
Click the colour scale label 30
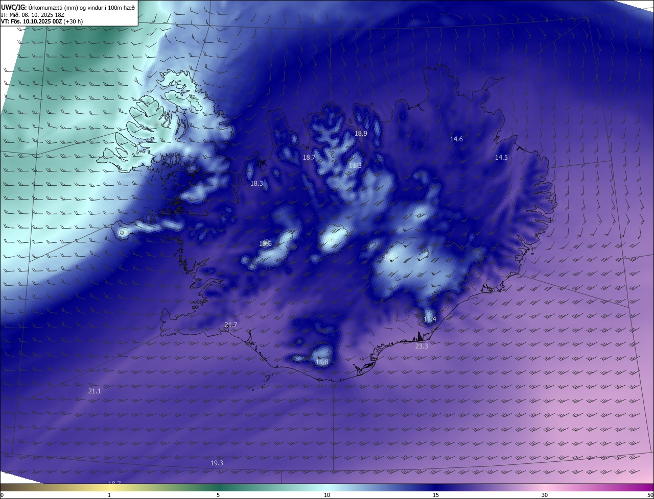point(545,495)
